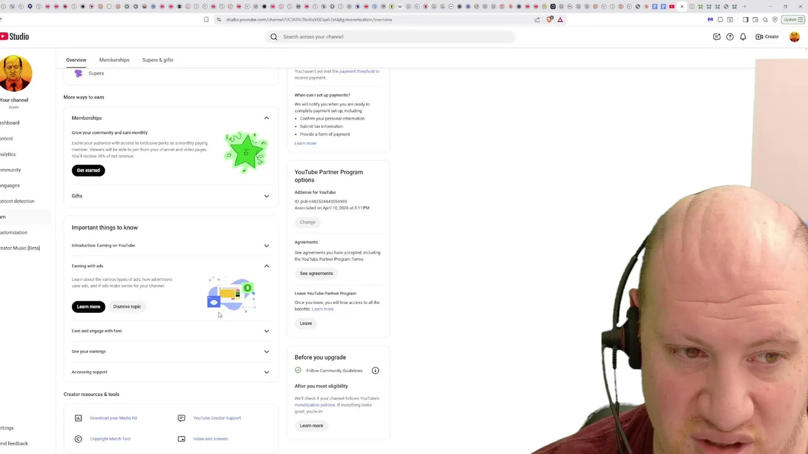Viewport: 808px width, 454px height.
Task: Click the YouTube Studio logo
Action: pyautogui.click(x=15, y=37)
